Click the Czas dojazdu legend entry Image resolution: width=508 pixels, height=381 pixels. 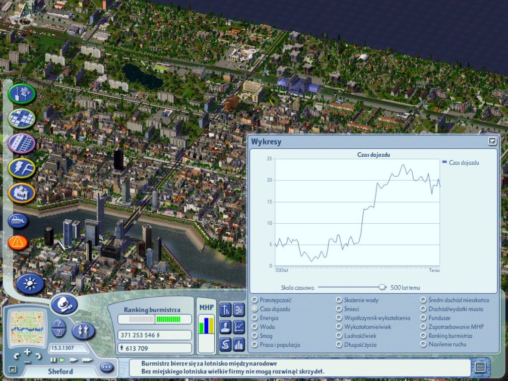460,163
